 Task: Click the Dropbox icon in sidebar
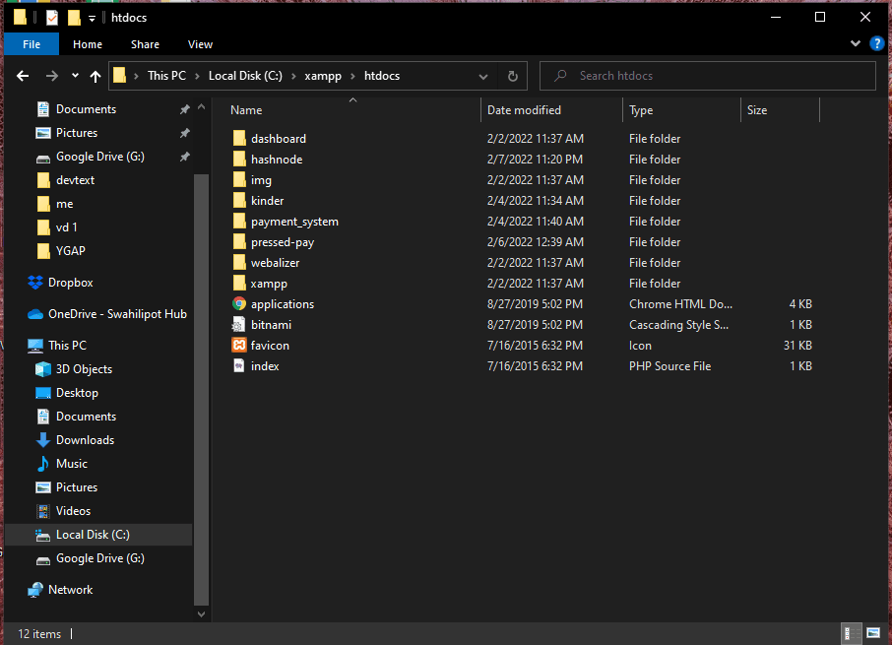click(35, 282)
